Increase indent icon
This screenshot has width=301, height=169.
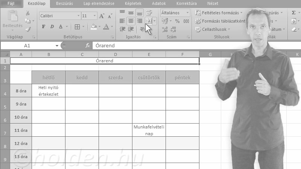click(x=131, y=29)
